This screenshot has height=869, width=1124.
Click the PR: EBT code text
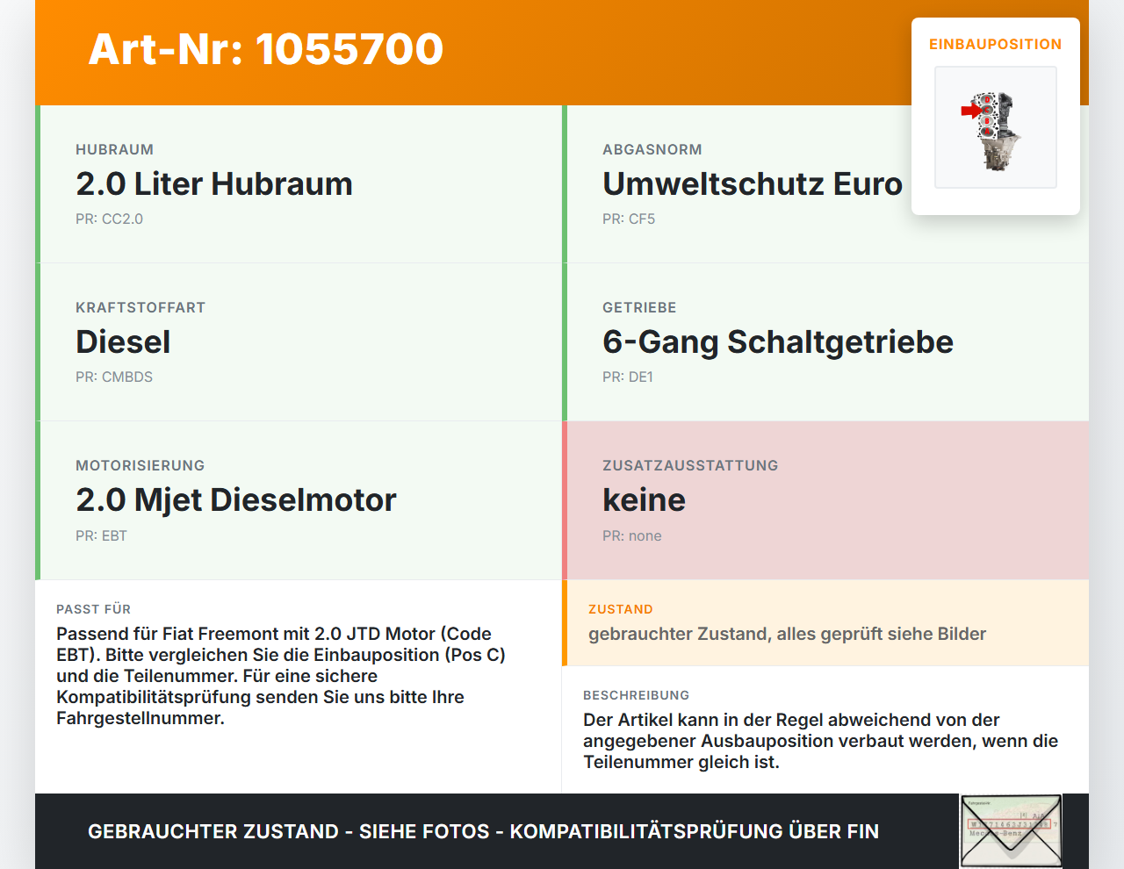coord(101,535)
